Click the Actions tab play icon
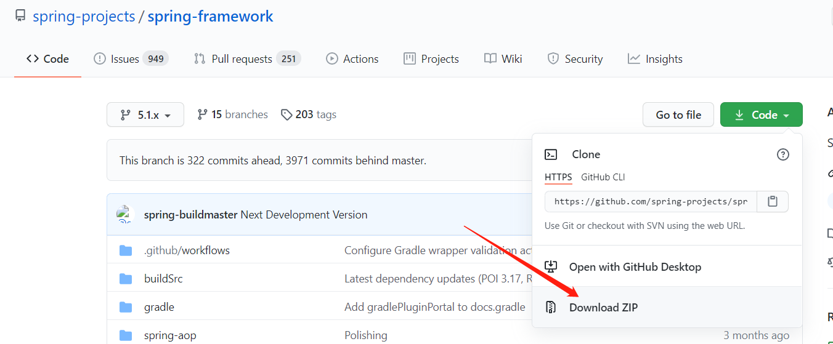The image size is (833, 344). 332,59
